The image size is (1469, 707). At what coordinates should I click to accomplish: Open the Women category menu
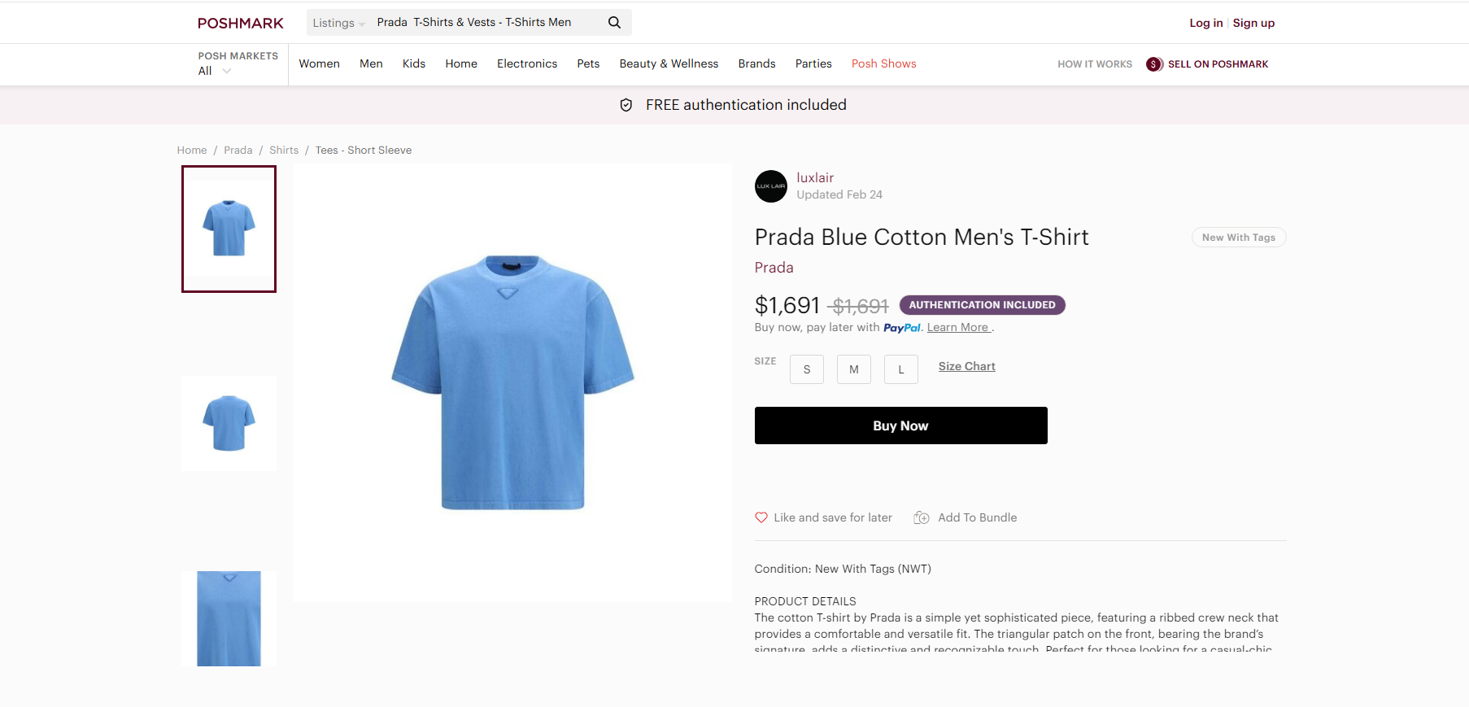coord(319,63)
